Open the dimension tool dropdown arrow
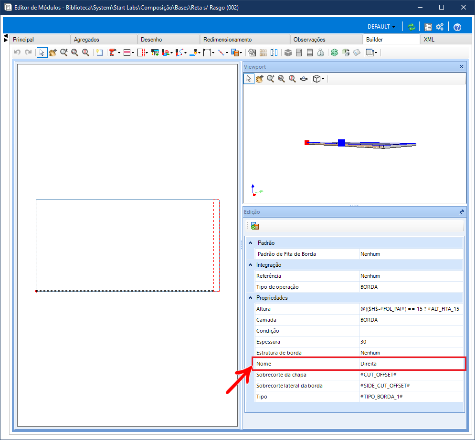This screenshot has height=440, width=475. [x=213, y=52]
